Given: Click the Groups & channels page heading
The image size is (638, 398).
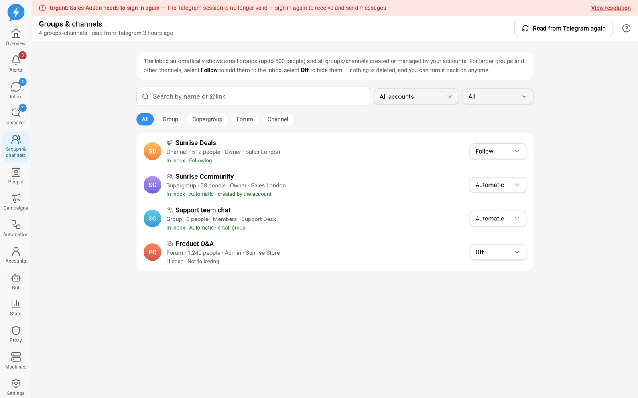Looking at the screenshot, I should [71, 24].
